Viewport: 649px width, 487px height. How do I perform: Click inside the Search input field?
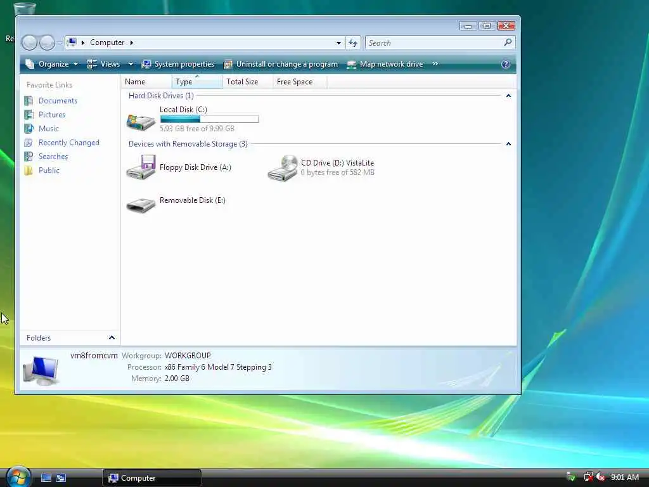coord(435,42)
